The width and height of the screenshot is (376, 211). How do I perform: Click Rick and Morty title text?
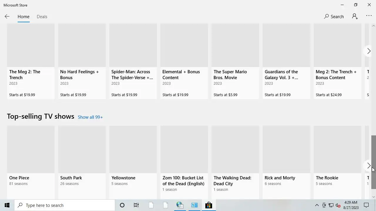[x=280, y=178]
